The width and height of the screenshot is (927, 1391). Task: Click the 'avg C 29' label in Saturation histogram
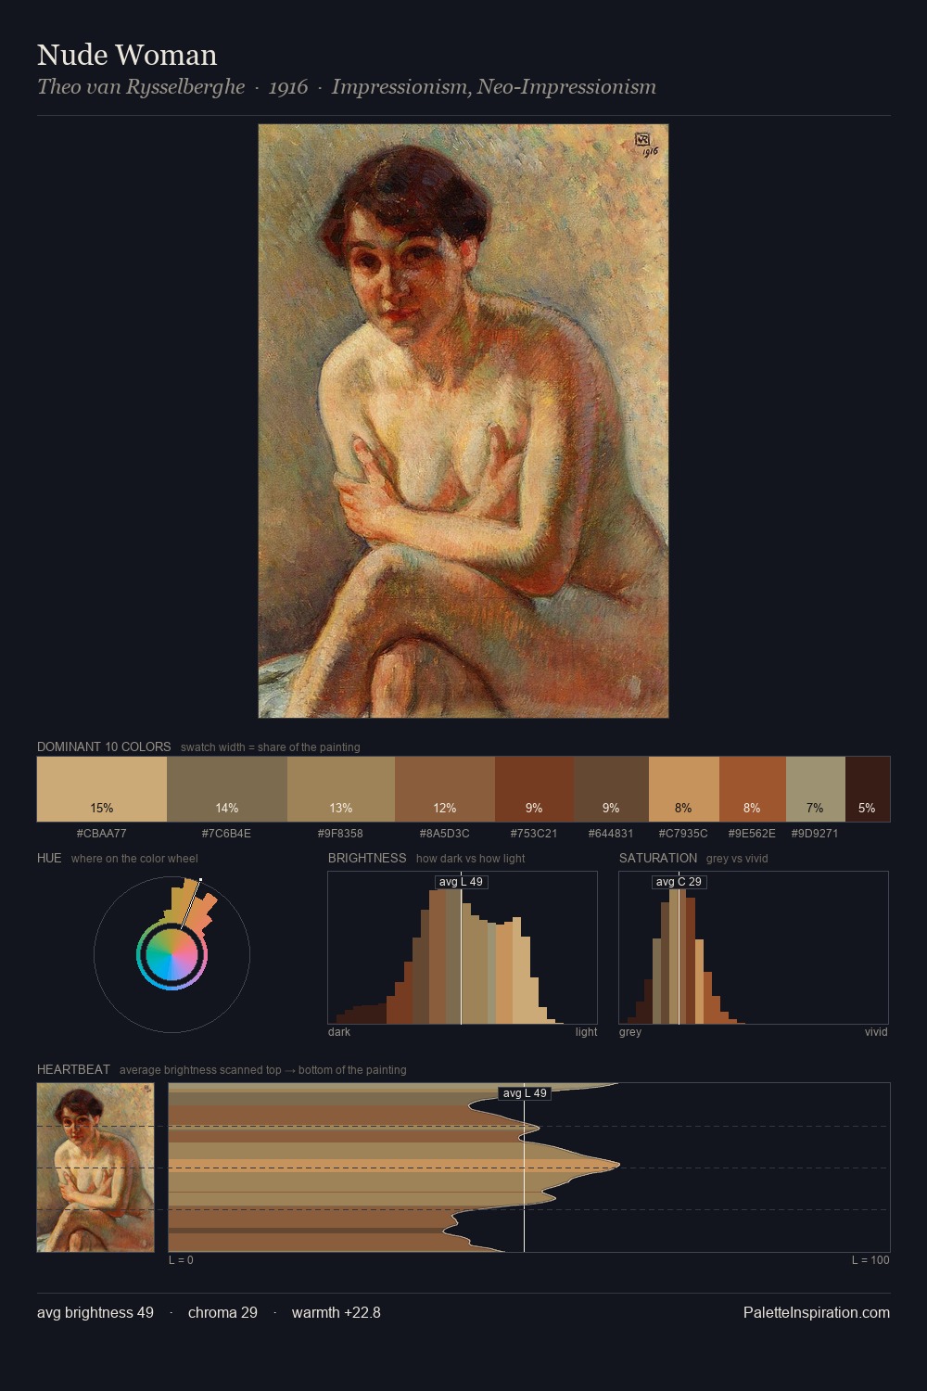679,882
